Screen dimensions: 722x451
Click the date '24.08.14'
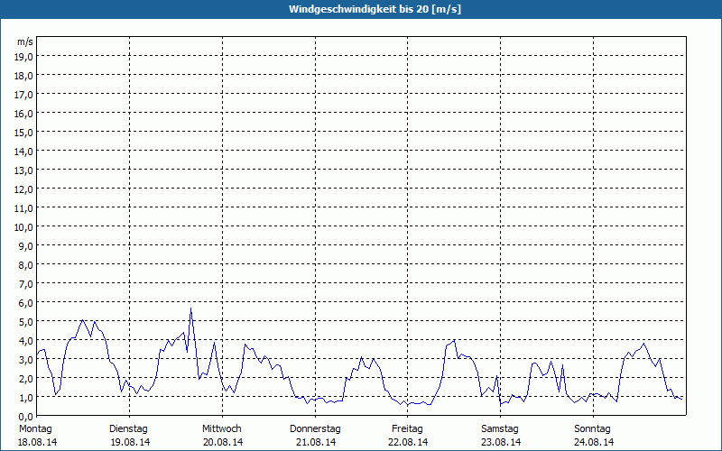point(594,442)
